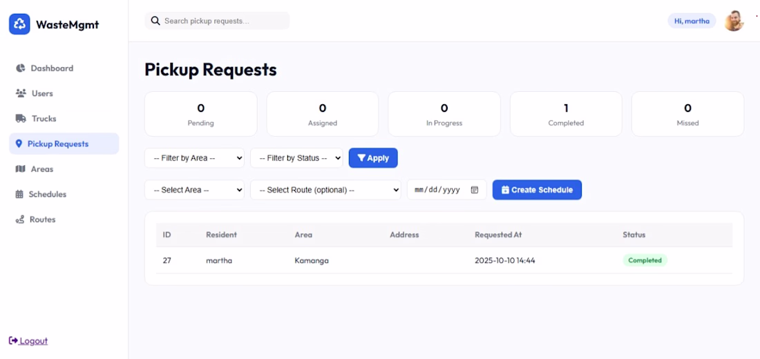Click the WasteMgmt recycle logo icon
Screen dimensions: 760x359
[x=19, y=24]
